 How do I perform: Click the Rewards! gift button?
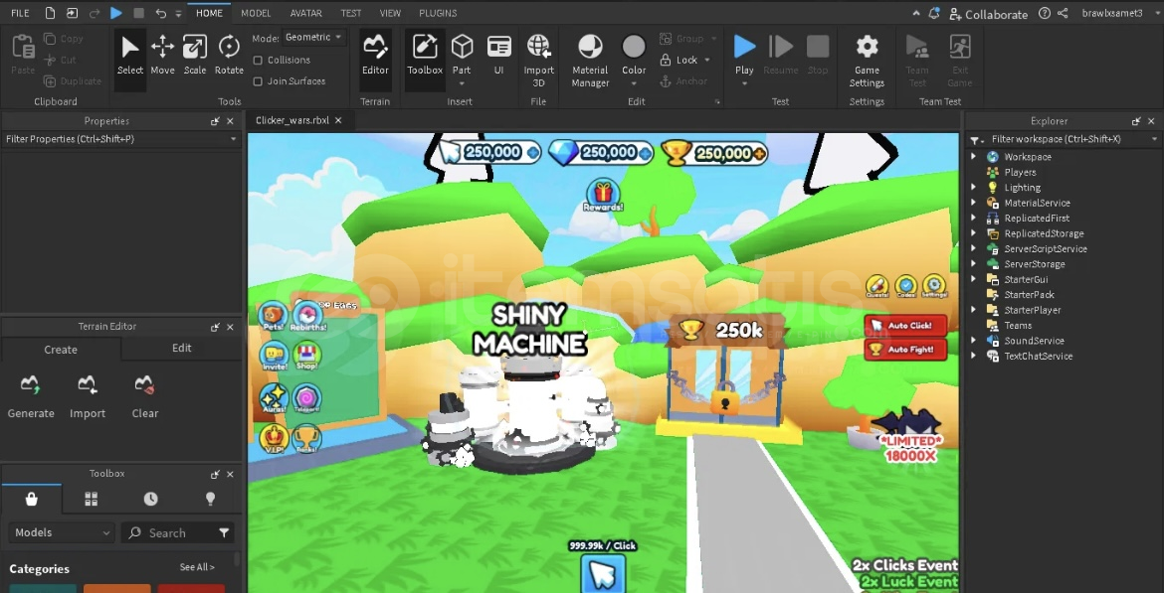point(603,196)
